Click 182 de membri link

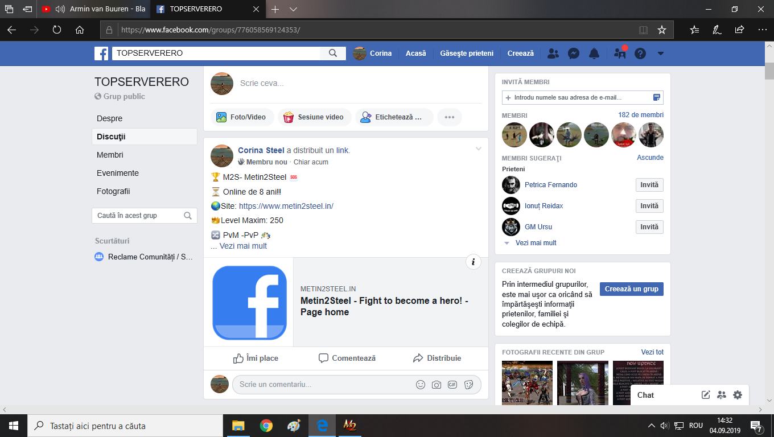tap(641, 115)
